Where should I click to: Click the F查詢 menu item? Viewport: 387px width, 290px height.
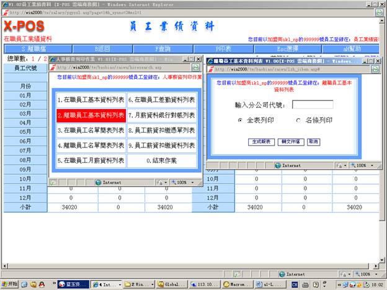click(162, 48)
